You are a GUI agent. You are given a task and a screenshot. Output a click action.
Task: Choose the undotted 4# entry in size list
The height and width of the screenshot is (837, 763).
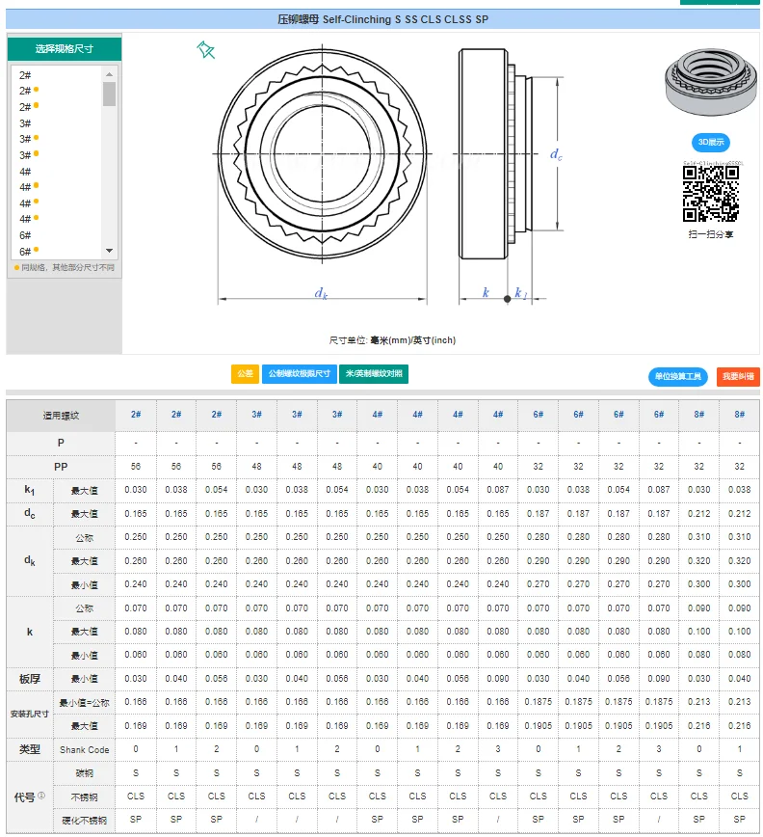tap(25, 172)
